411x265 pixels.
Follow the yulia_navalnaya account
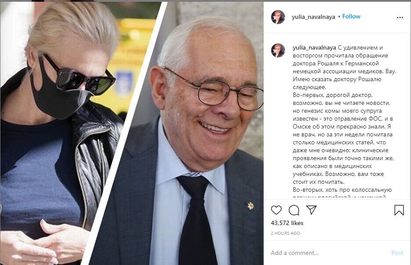pos(351,17)
